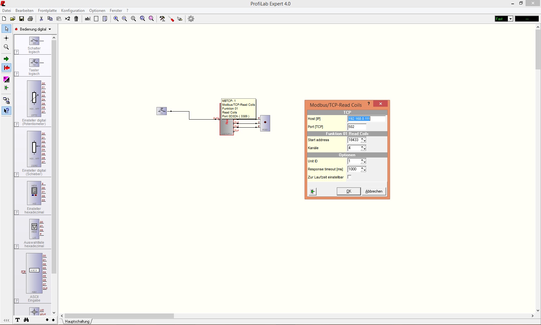Click the Port [TCP] input field

click(357, 127)
